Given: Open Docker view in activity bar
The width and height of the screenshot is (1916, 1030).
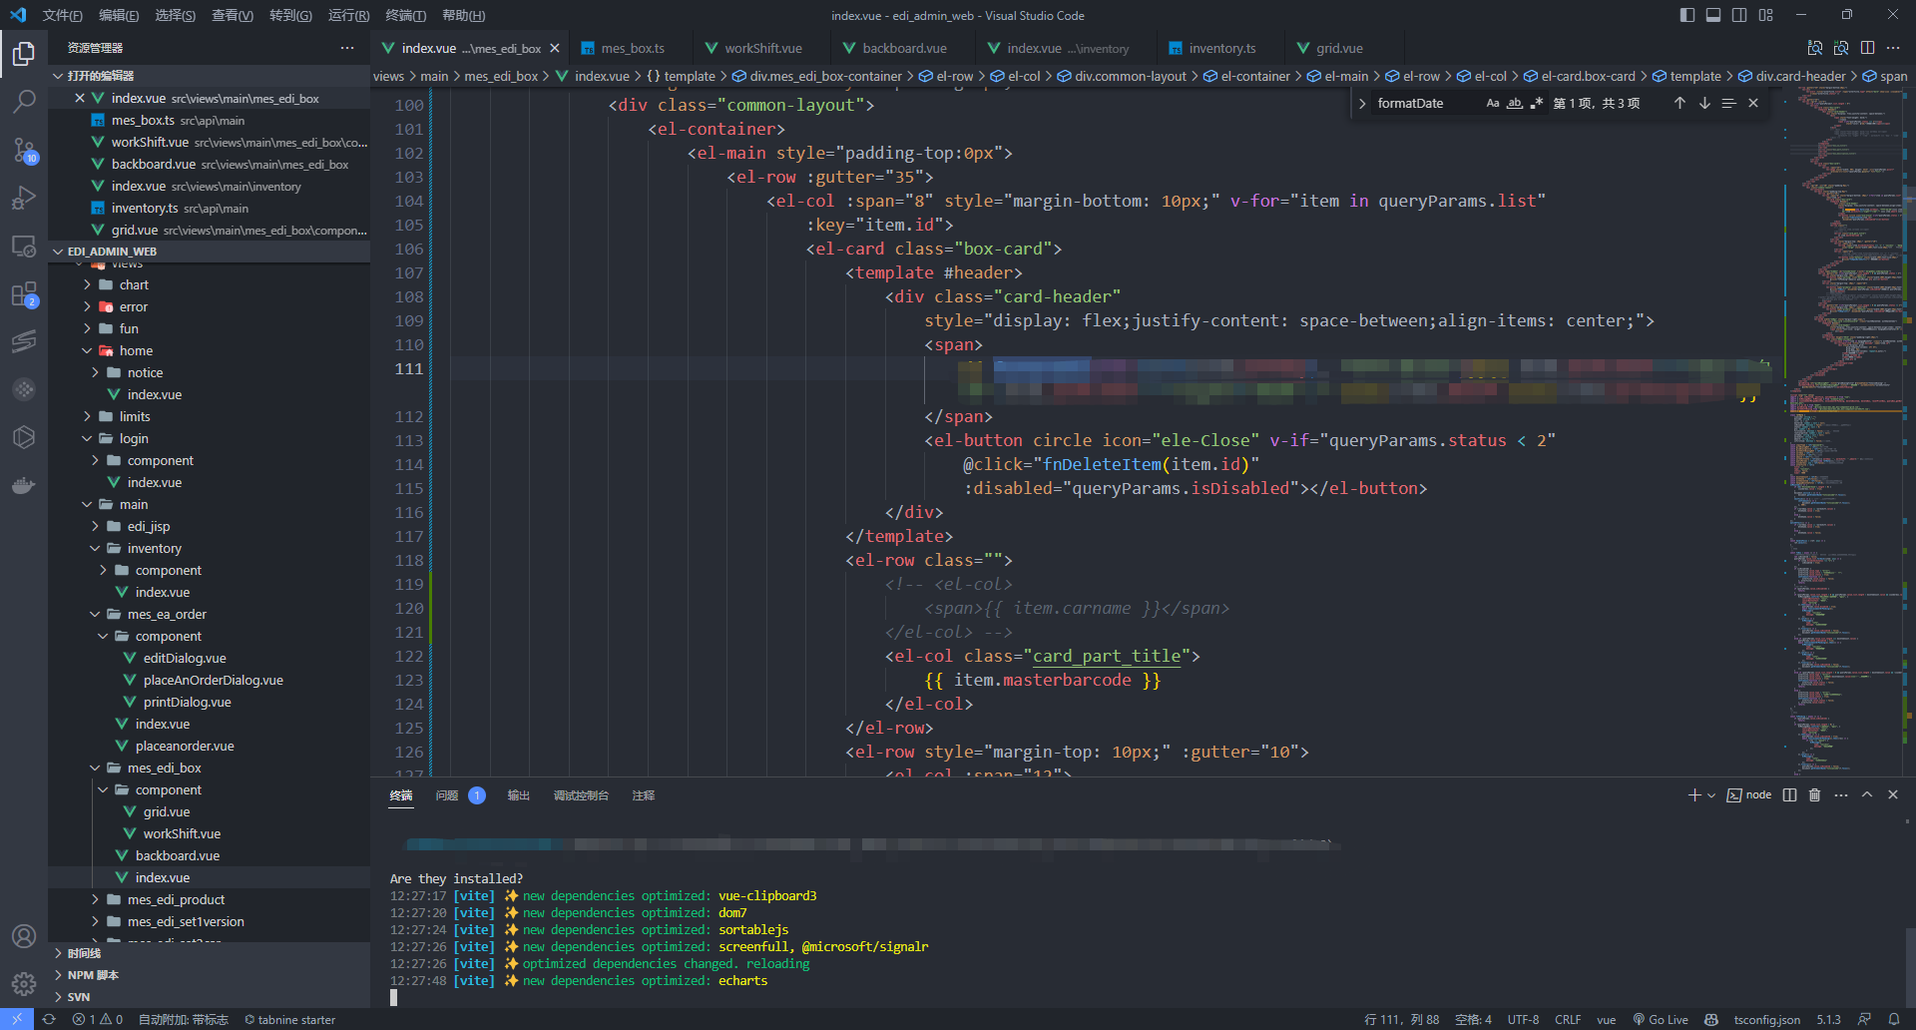Looking at the screenshot, I should (24, 486).
